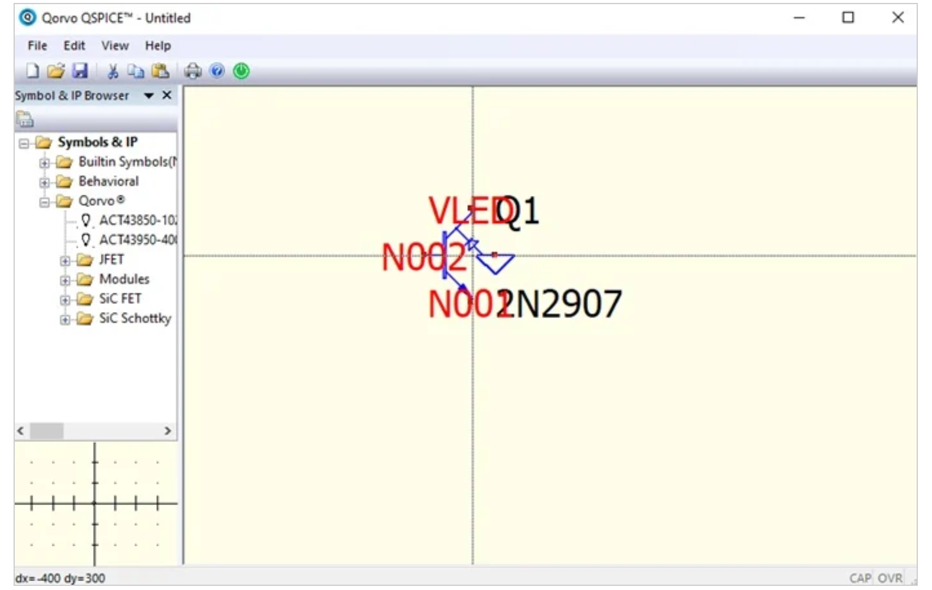Click the green Run power icon
The image size is (932, 590).
[x=241, y=71]
